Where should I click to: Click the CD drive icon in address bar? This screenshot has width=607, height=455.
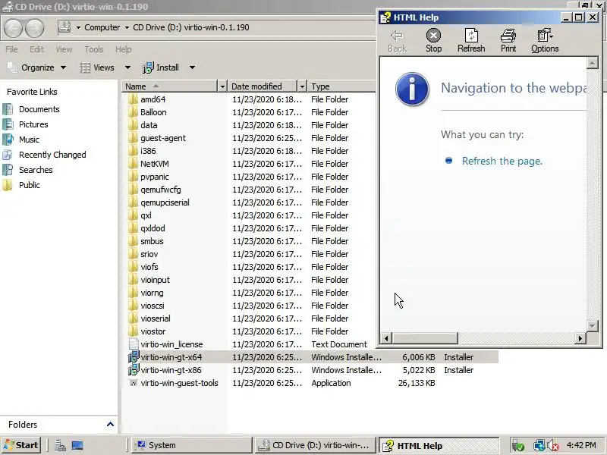pos(64,27)
